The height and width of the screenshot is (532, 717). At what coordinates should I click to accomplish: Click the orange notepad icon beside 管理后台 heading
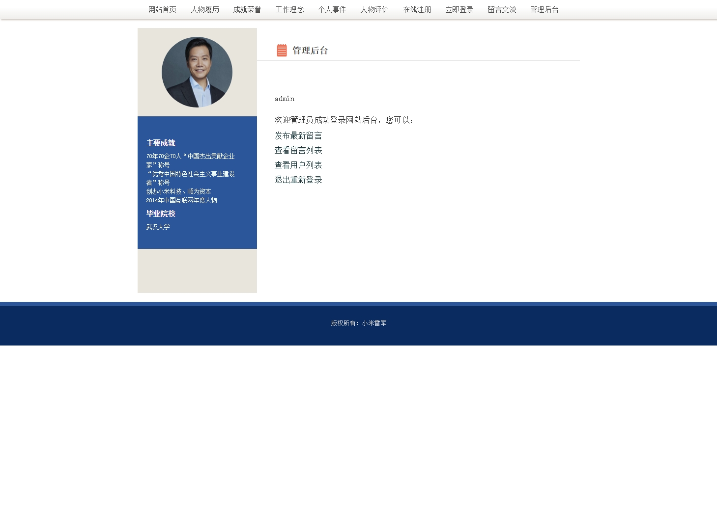[x=282, y=50]
